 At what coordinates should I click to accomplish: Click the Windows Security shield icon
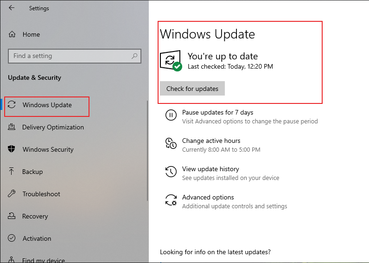11,149
